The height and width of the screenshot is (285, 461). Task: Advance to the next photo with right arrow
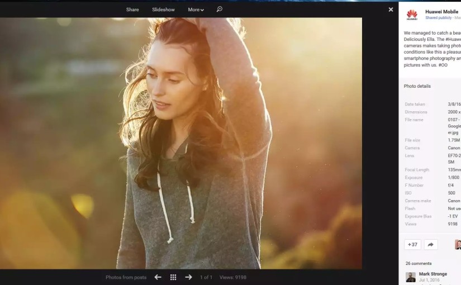tap(188, 277)
